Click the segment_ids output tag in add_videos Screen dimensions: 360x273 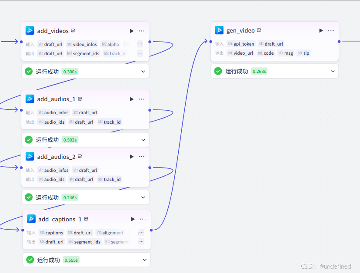click(83, 53)
